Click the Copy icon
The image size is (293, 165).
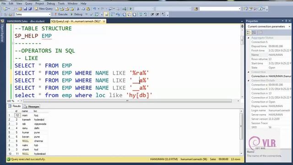[83, 9]
